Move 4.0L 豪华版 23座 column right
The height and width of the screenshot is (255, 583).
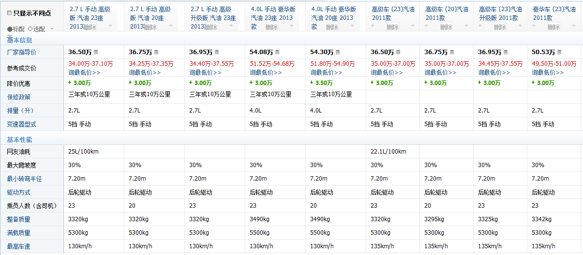tap(292, 26)
